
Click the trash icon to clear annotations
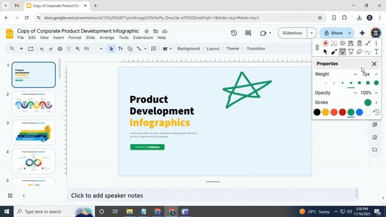click(359, 43)
